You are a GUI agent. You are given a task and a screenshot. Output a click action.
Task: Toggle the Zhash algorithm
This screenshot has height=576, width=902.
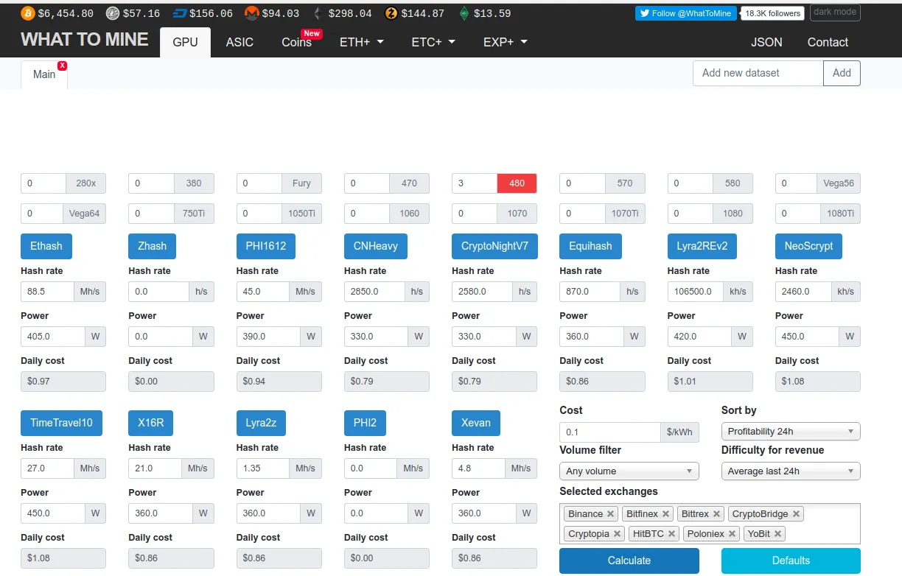153,246
